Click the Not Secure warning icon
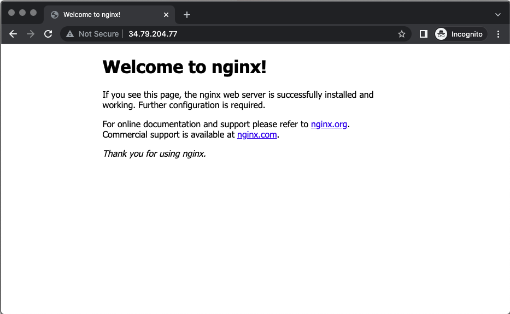The image size is (510, 314). pos(70,34)
